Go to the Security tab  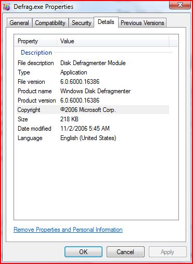click(82, 23)
